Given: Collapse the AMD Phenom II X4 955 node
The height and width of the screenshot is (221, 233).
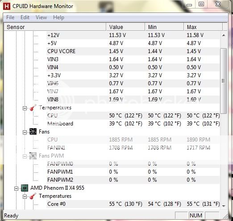Looking at the screenshot, I should (16, 188).
